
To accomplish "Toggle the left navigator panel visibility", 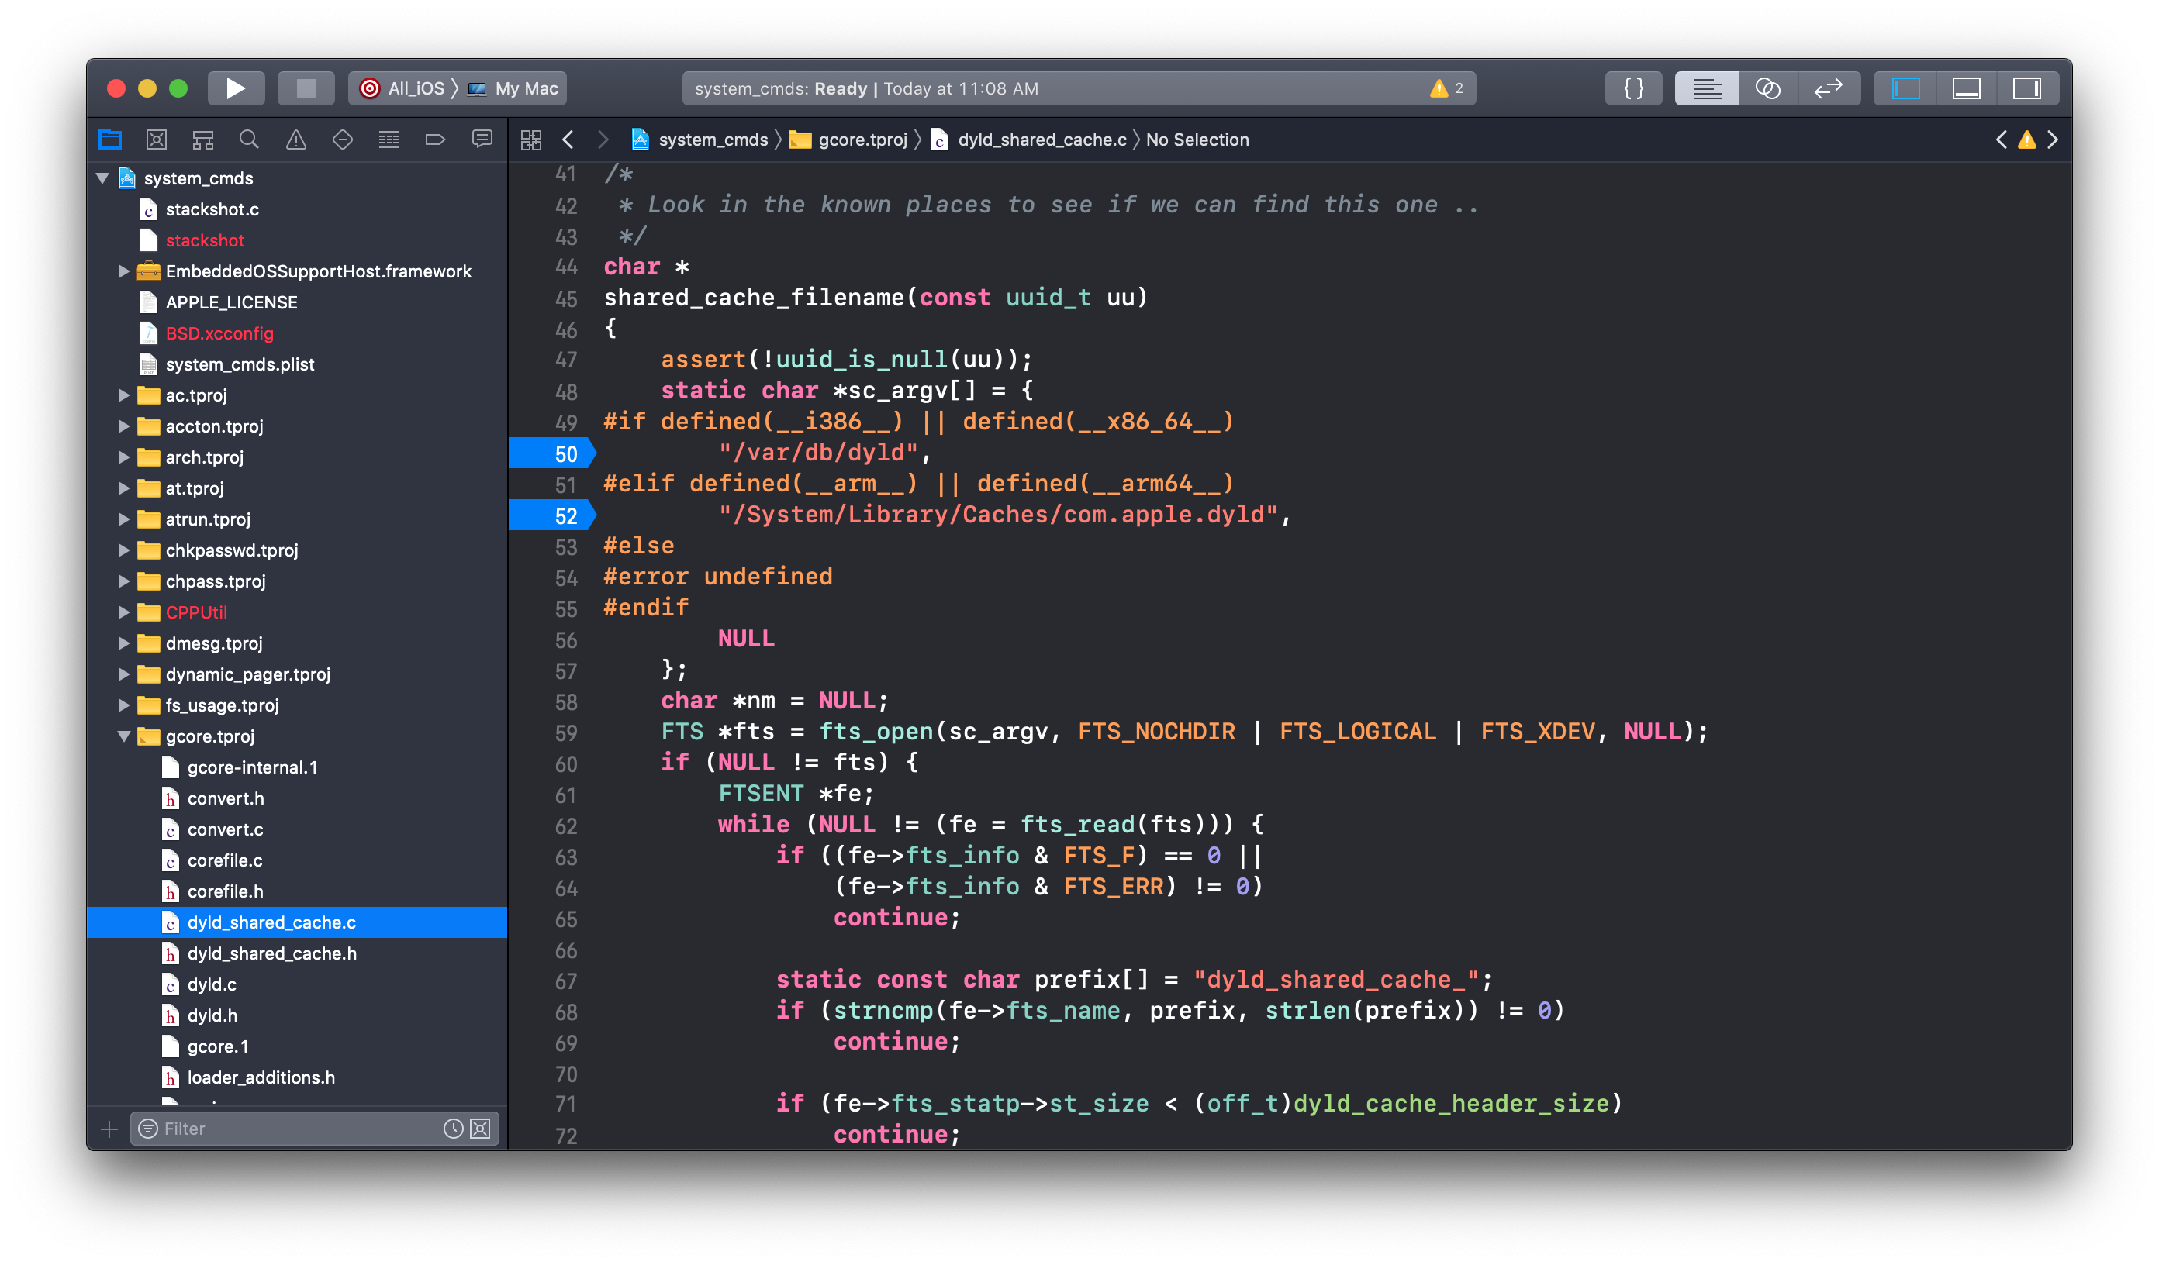I will [1905, 88].
